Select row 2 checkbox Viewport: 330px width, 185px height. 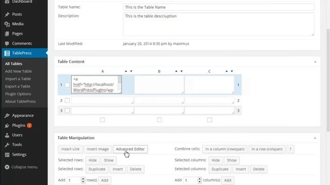point(67,101)
